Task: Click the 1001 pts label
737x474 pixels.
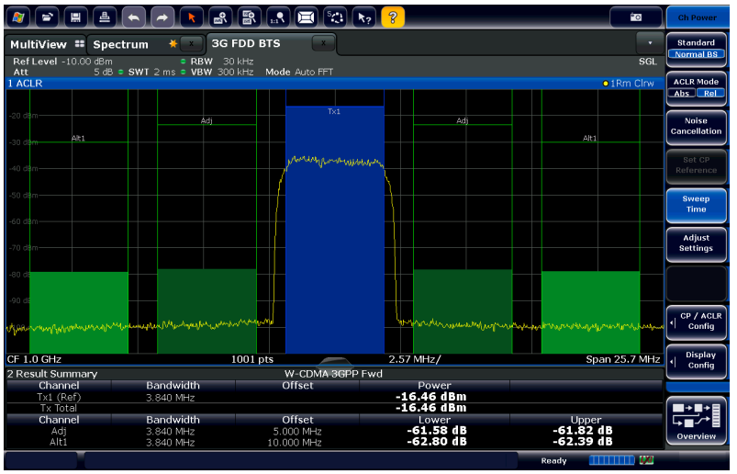Action: pos(251,360)
